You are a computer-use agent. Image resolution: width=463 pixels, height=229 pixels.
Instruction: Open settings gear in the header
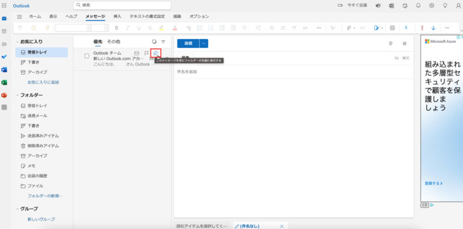(x=432, y=5)
